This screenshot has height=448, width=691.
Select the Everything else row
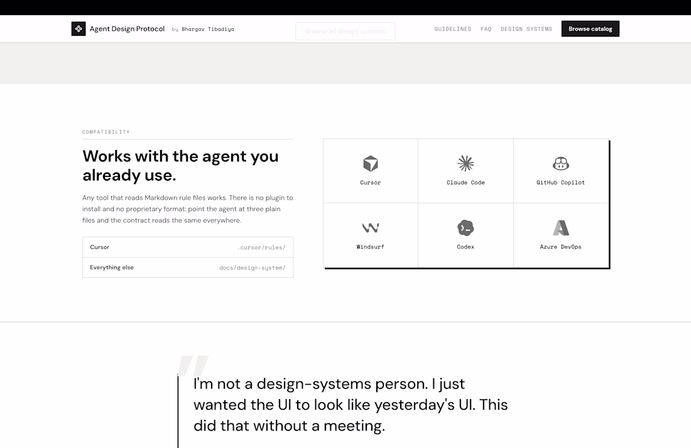tap(188, 267)
